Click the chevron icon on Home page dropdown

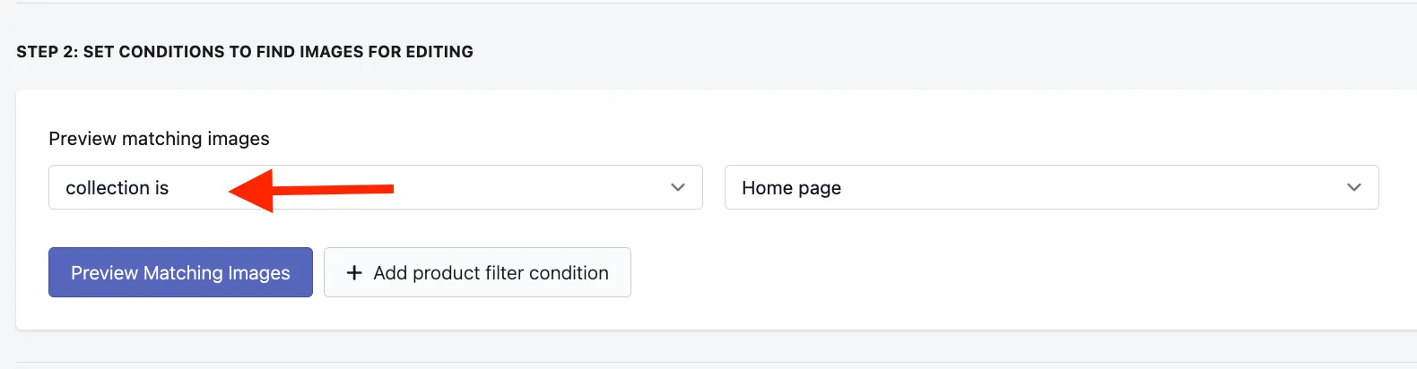1354,187
